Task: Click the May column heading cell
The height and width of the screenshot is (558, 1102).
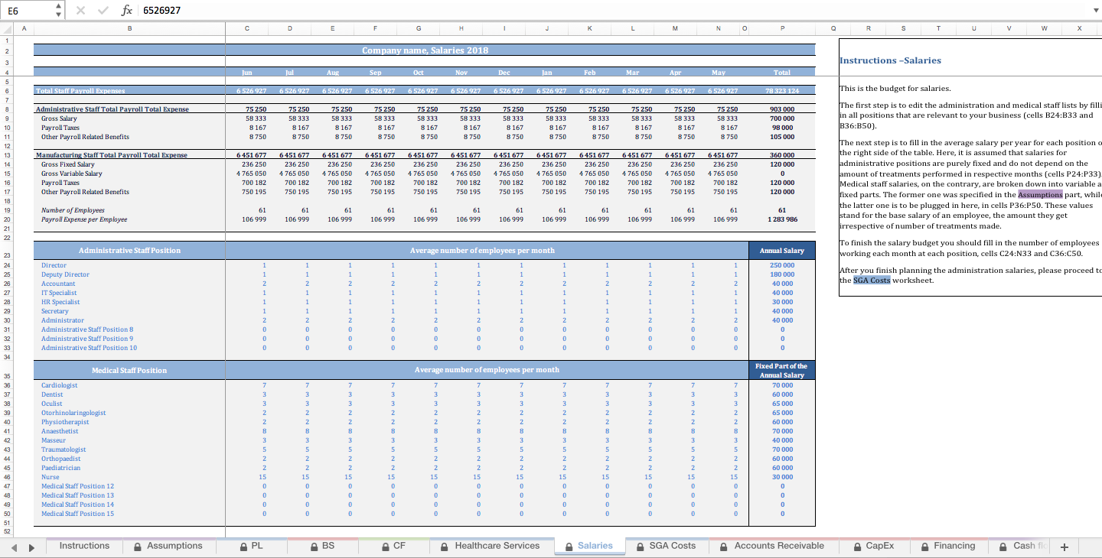Action: click(718, 73)
